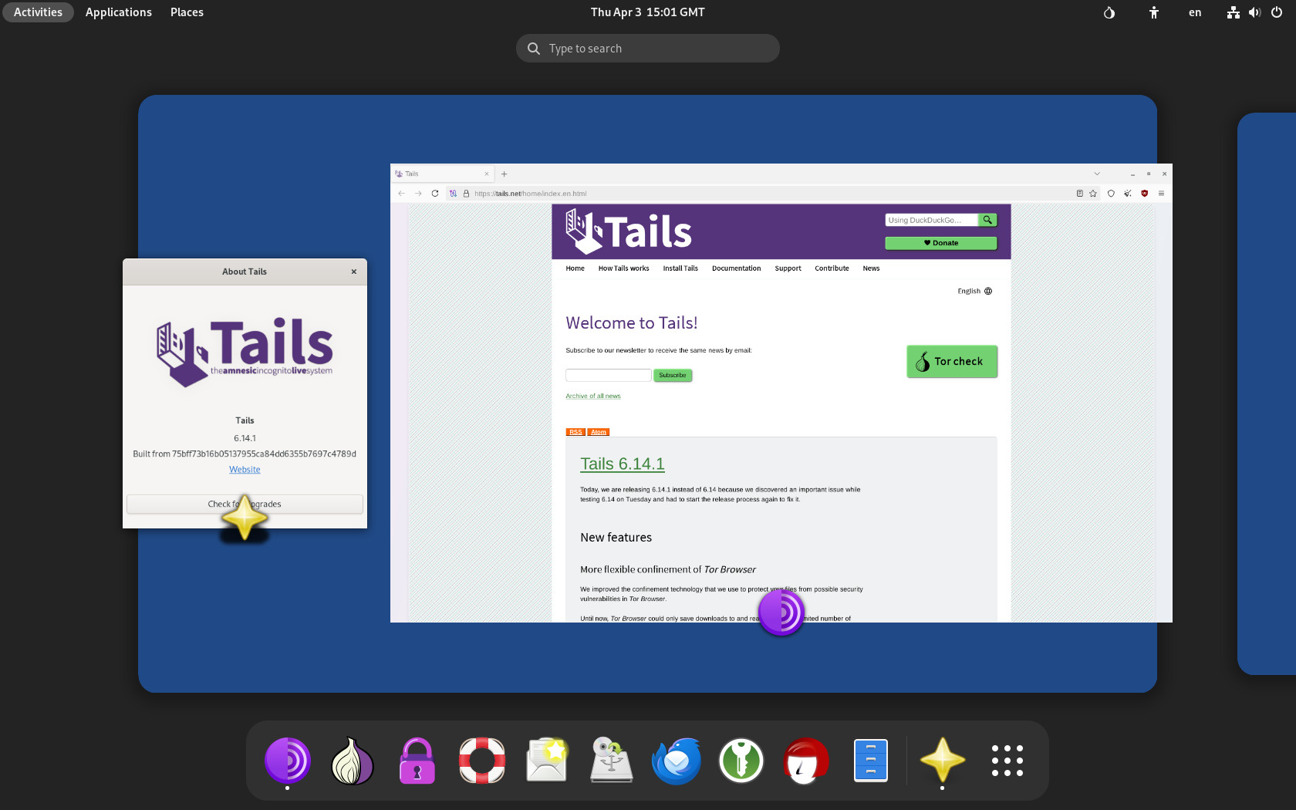Open Archive of all news link
Viewport: 1296px width, 810px height.
pyautogui.click(x=593, y=397)
